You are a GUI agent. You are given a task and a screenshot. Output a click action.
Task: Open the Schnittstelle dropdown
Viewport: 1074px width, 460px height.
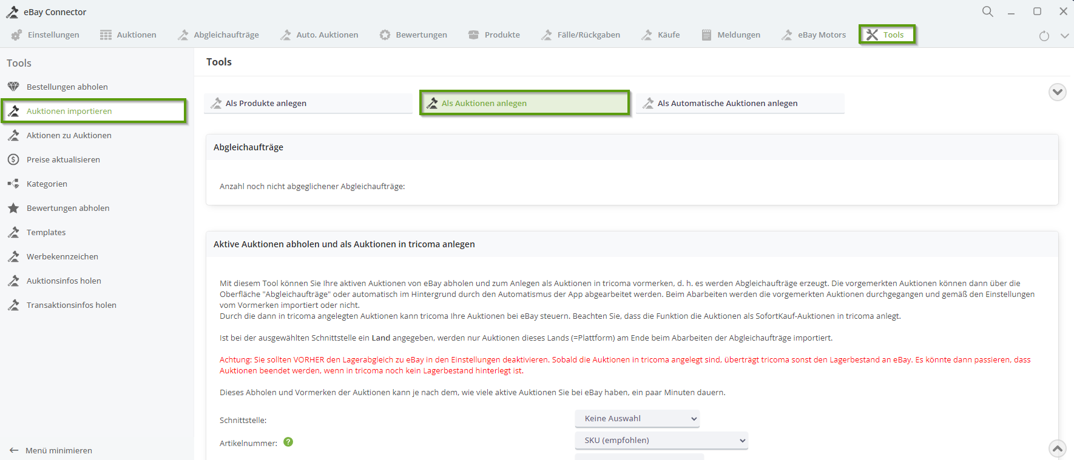coord(637,418)
